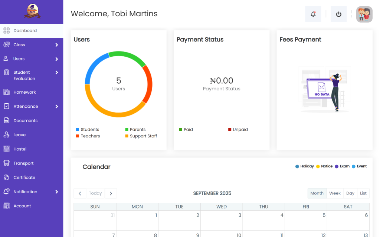Expand the Attendance submenu chevron
The image size is (380, 237).
pyautogui.click(x=57, y=107)
